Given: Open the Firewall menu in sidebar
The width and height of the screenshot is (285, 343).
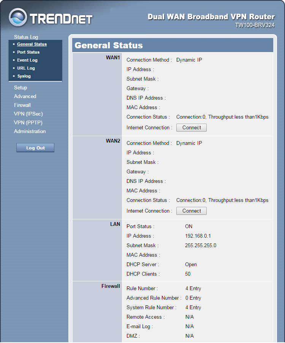Looking at the screenshot, I should pyautogui.click(x=22, y=105).
